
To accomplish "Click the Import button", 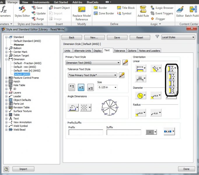I will [x=23, y=169].
